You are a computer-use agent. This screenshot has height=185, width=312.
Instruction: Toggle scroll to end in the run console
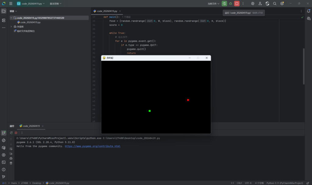[x=11, y=154]
